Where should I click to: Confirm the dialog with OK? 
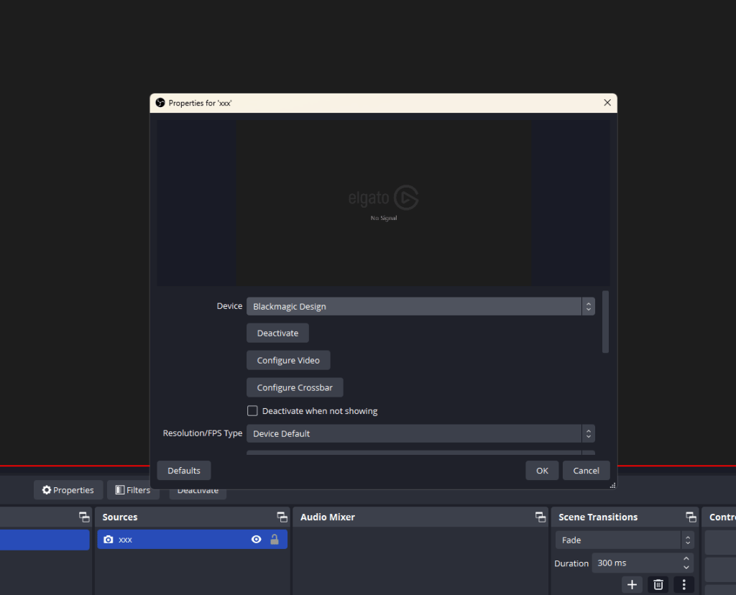tap(542, 471)
